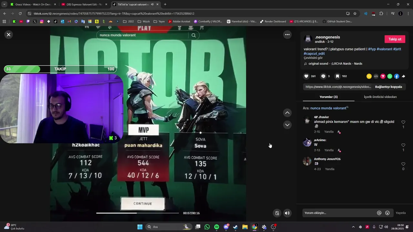Open the #jett hashtag

click(397, 49)
